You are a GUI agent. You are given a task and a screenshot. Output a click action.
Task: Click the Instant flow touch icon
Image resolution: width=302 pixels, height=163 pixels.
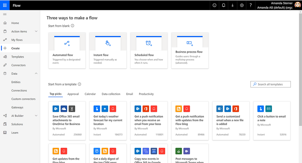point(108,43)
